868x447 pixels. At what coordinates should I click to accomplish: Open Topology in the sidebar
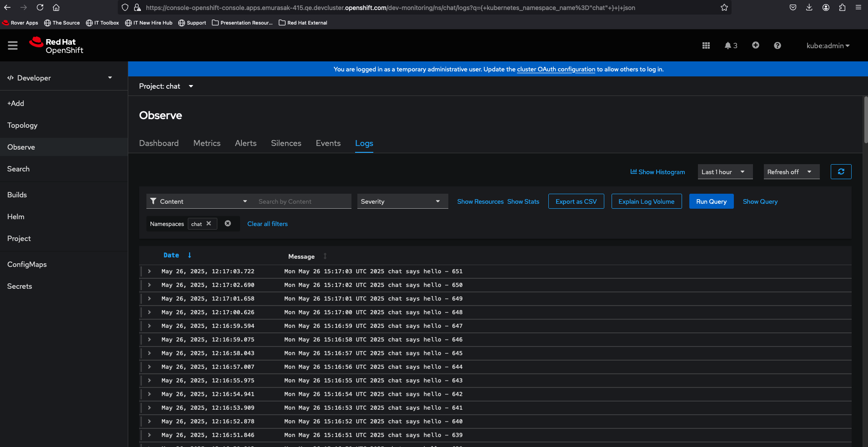pyautogui.click(x=22, y=126)
